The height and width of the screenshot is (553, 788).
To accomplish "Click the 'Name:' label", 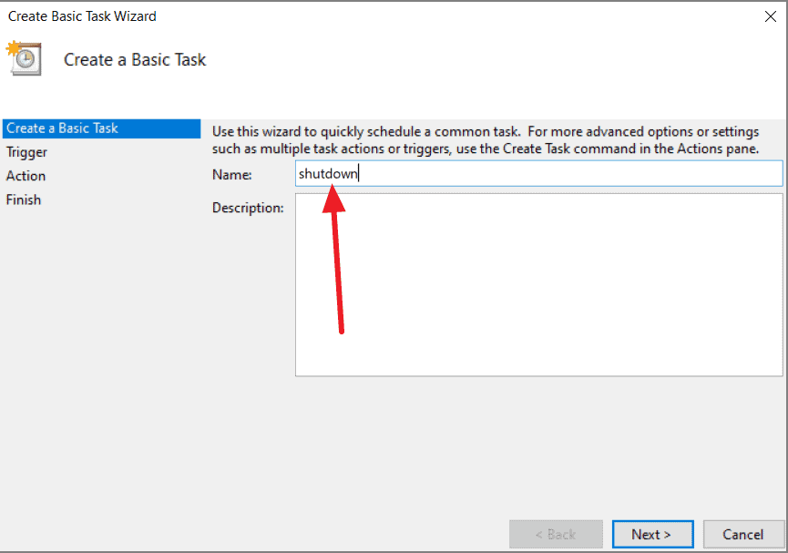I will point(231,174).
